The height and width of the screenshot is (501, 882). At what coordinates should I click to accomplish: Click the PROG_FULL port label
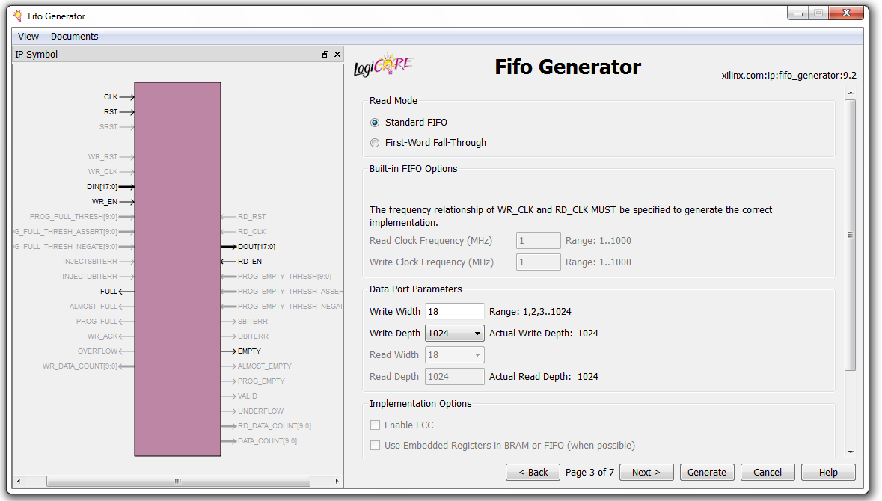[x=97, y=322]
